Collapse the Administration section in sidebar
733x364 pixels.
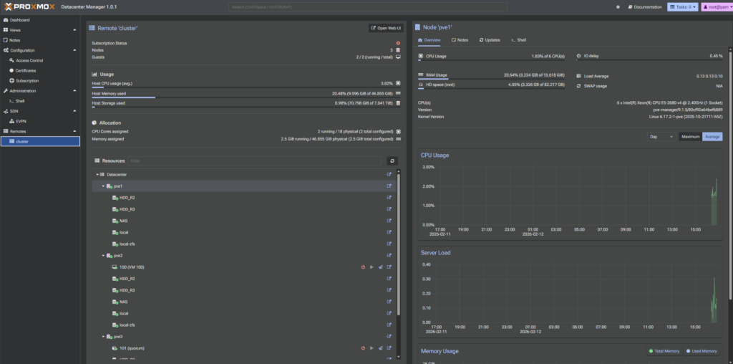pos(74,91)
